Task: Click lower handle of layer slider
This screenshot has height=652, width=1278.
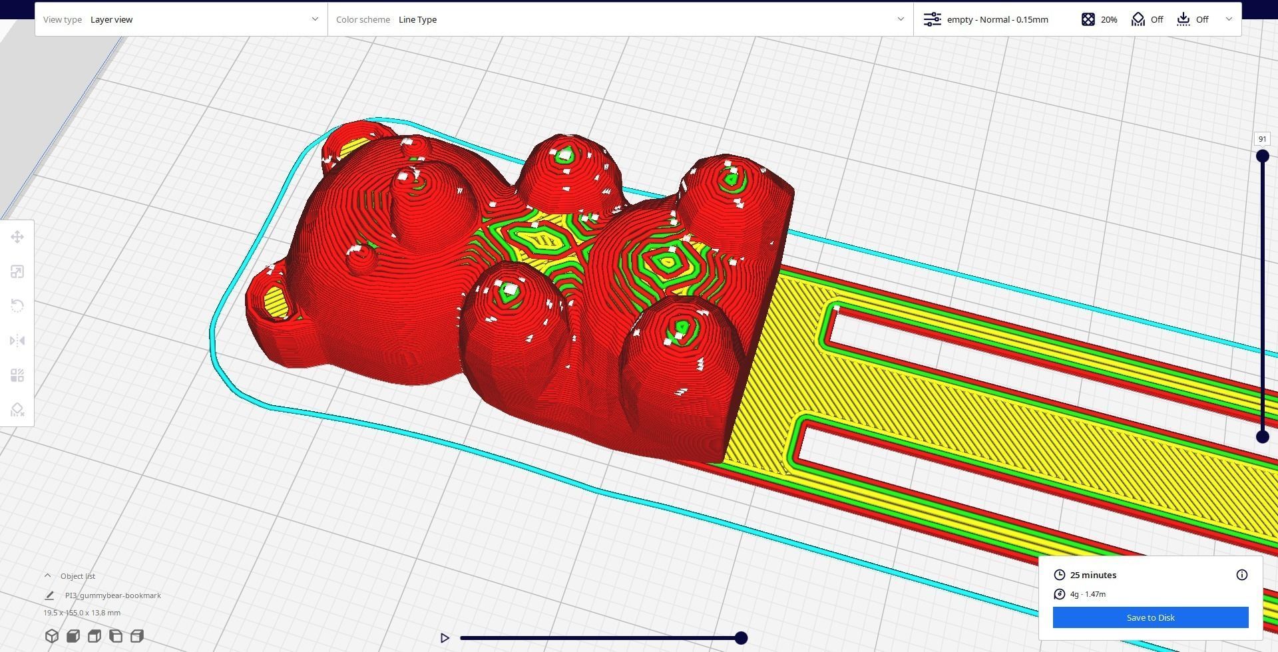Action: (1262, 437)
